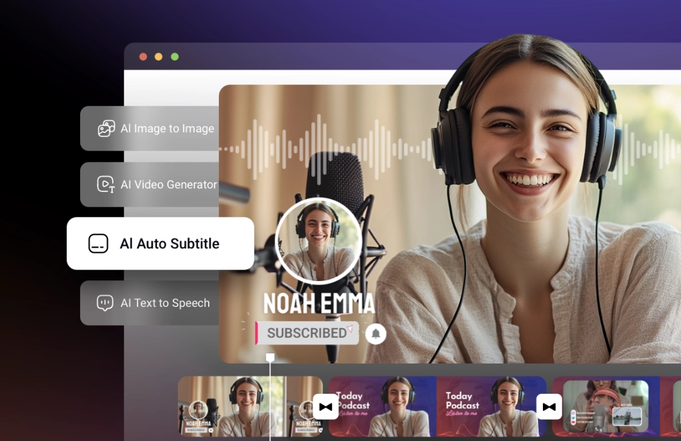
Task: Click the notification bell next to Subscribed
Action: pos(376,333)
